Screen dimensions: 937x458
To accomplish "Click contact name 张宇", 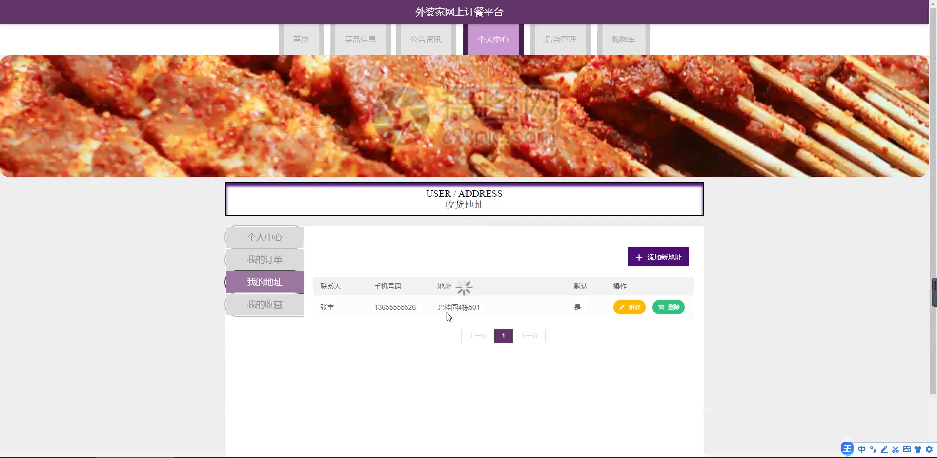I will [327, 307].
